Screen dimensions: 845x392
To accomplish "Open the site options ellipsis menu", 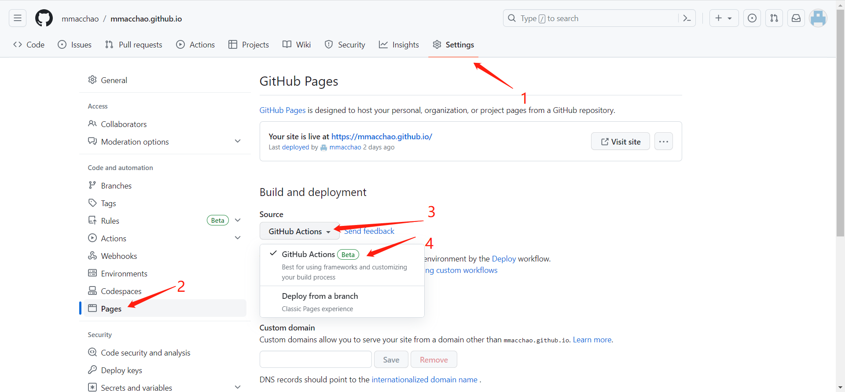I will (664, 142).
